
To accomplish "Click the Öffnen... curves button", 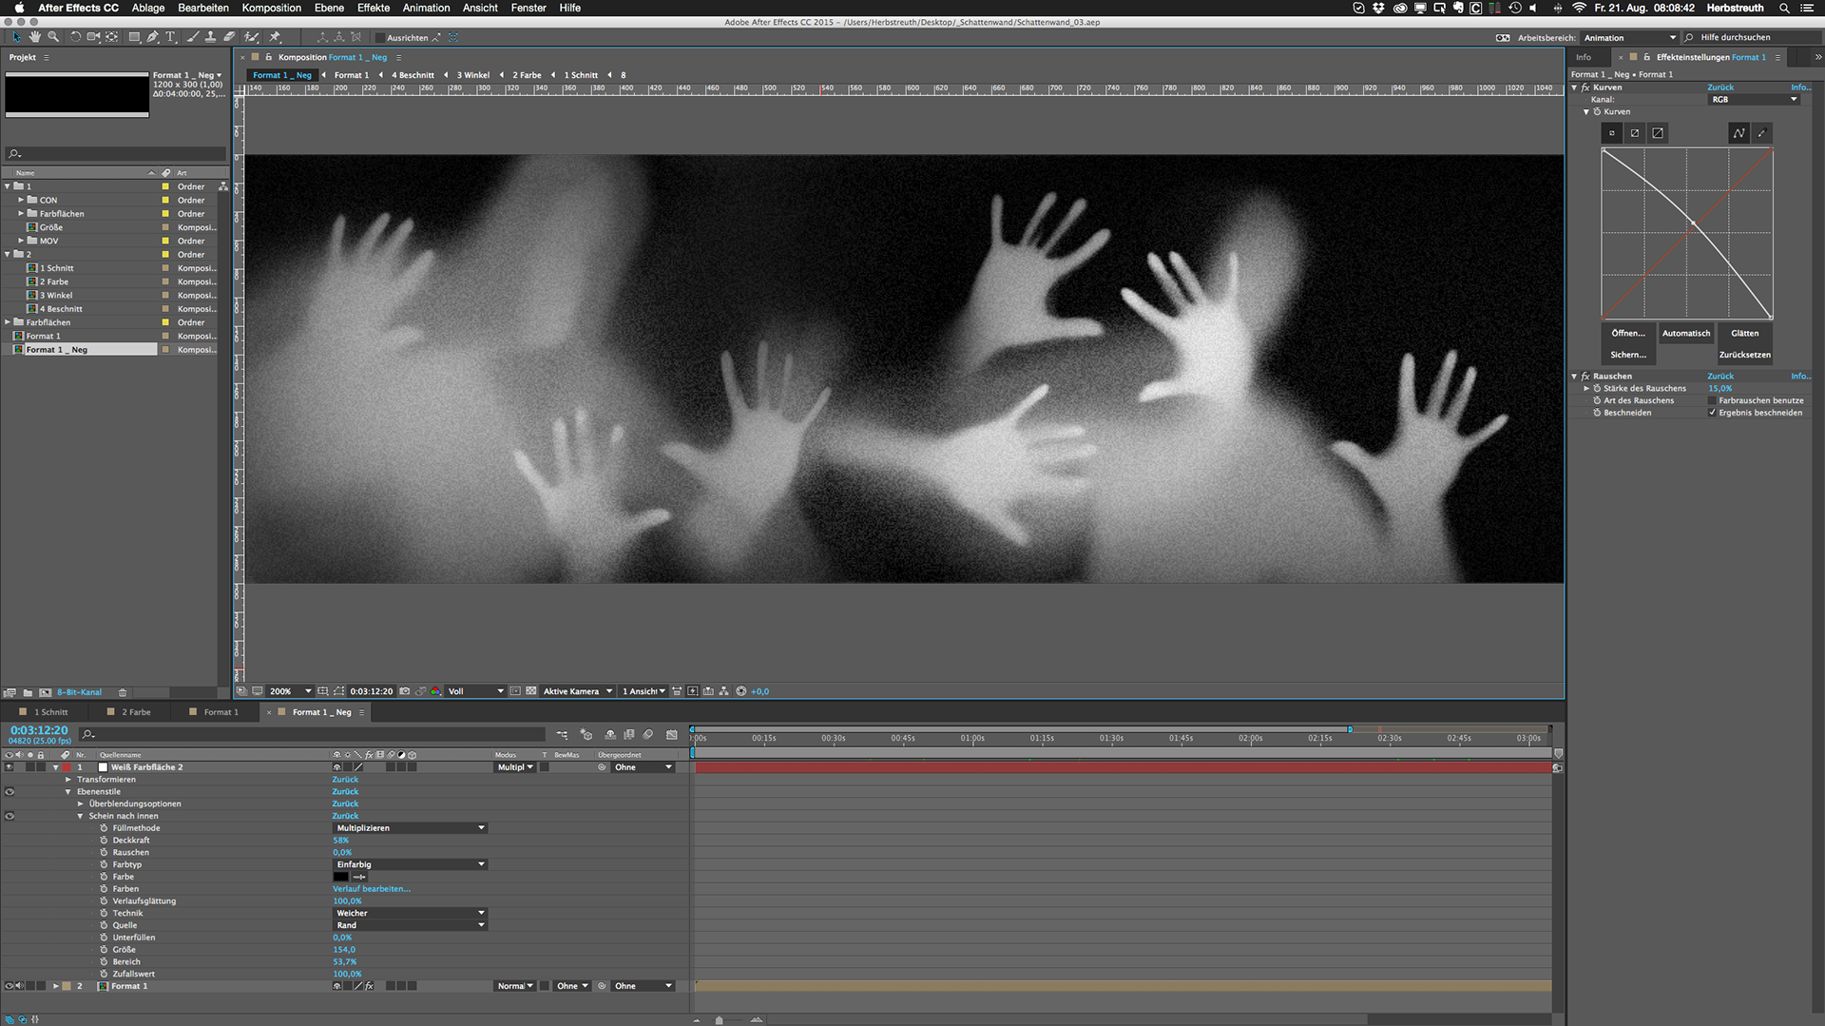I will (1627, 334).
